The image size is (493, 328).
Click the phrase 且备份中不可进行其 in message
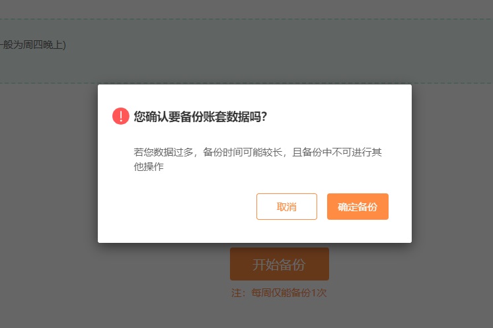coord(337,152)
